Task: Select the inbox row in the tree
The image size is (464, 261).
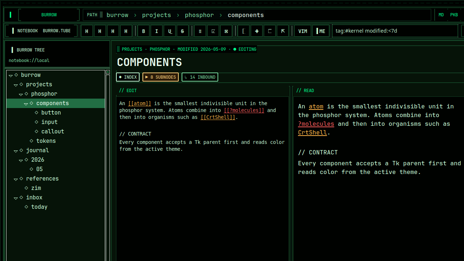Action: [56, 198]
